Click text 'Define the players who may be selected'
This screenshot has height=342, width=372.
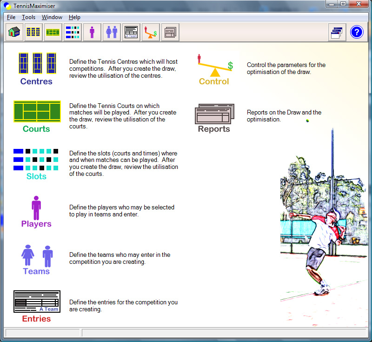pos(122,207)
